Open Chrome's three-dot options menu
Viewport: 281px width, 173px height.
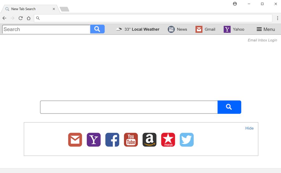click(277, 18)
